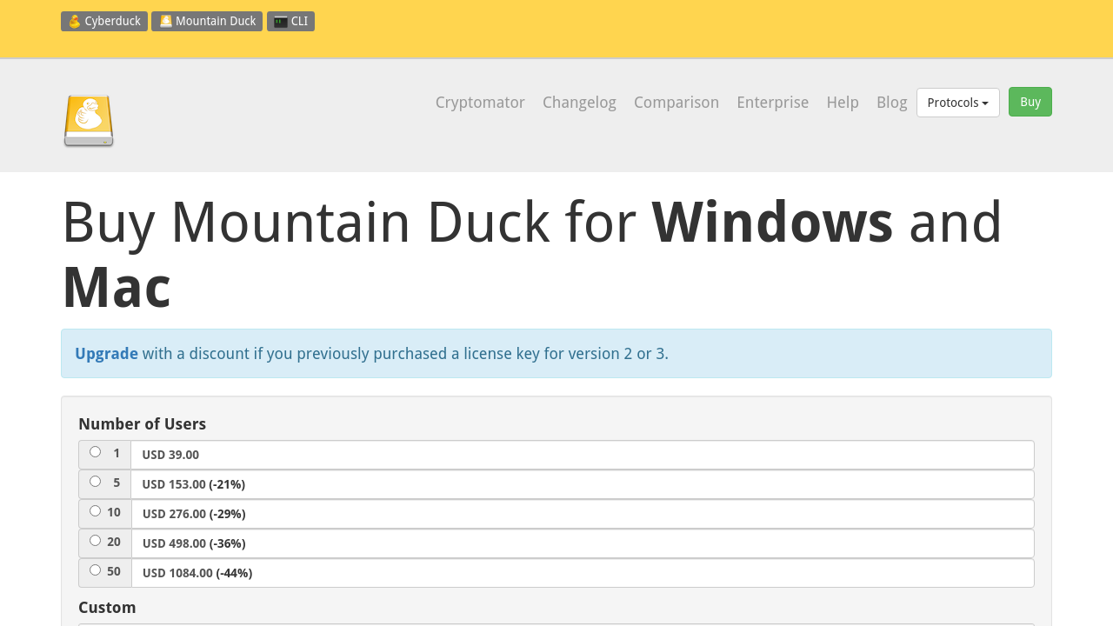1113x626 pixels.
Task: Expand the Protocols dropdown
Action: click(x=957, y=103)
